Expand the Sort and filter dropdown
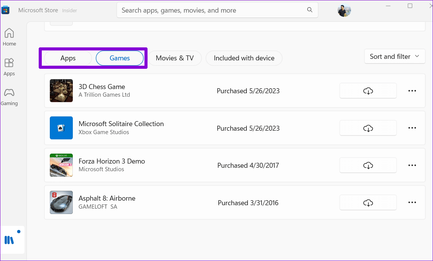This screenshot has height=261, width=433. click(x=395, y=57)
